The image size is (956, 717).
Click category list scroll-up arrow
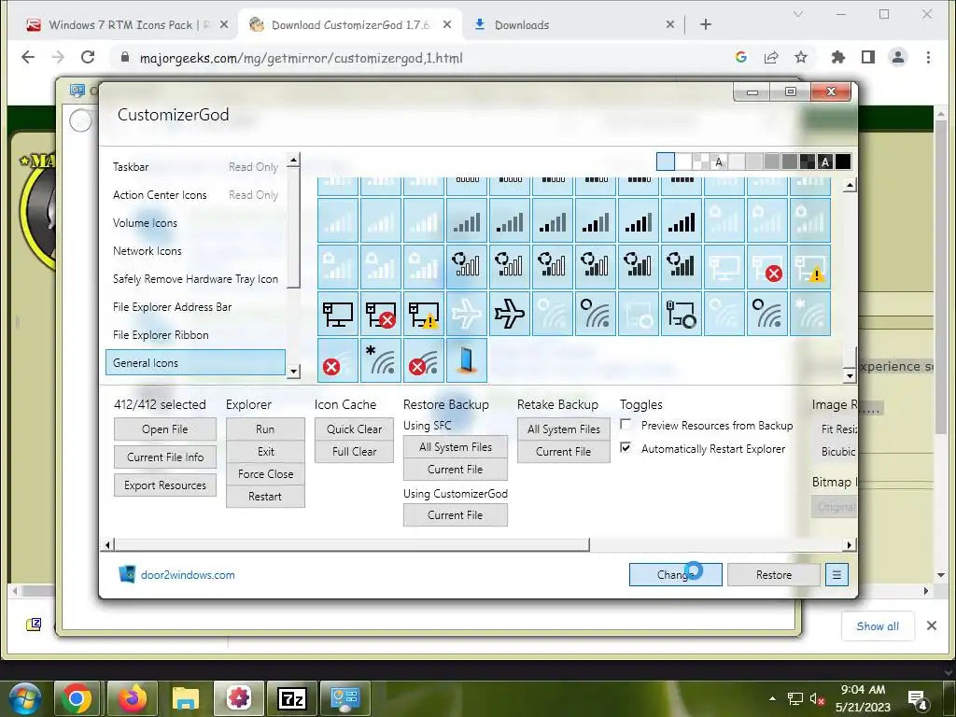[293, 161]
